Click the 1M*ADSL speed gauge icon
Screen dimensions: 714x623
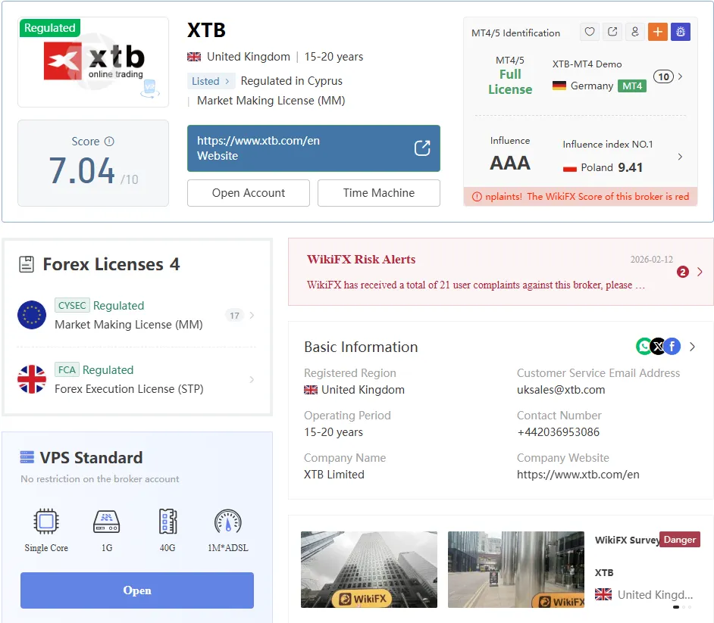[x=227, y=521]
